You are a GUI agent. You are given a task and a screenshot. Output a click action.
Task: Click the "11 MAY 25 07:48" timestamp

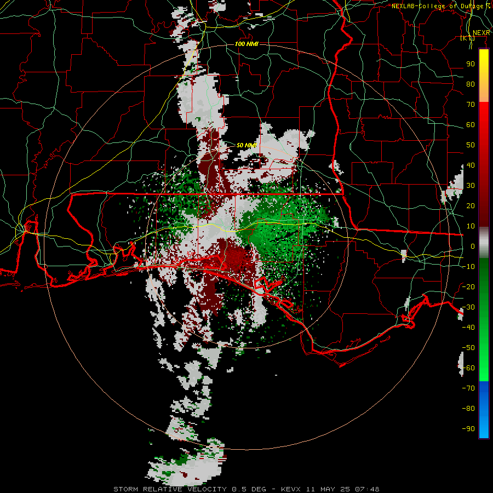343,489
